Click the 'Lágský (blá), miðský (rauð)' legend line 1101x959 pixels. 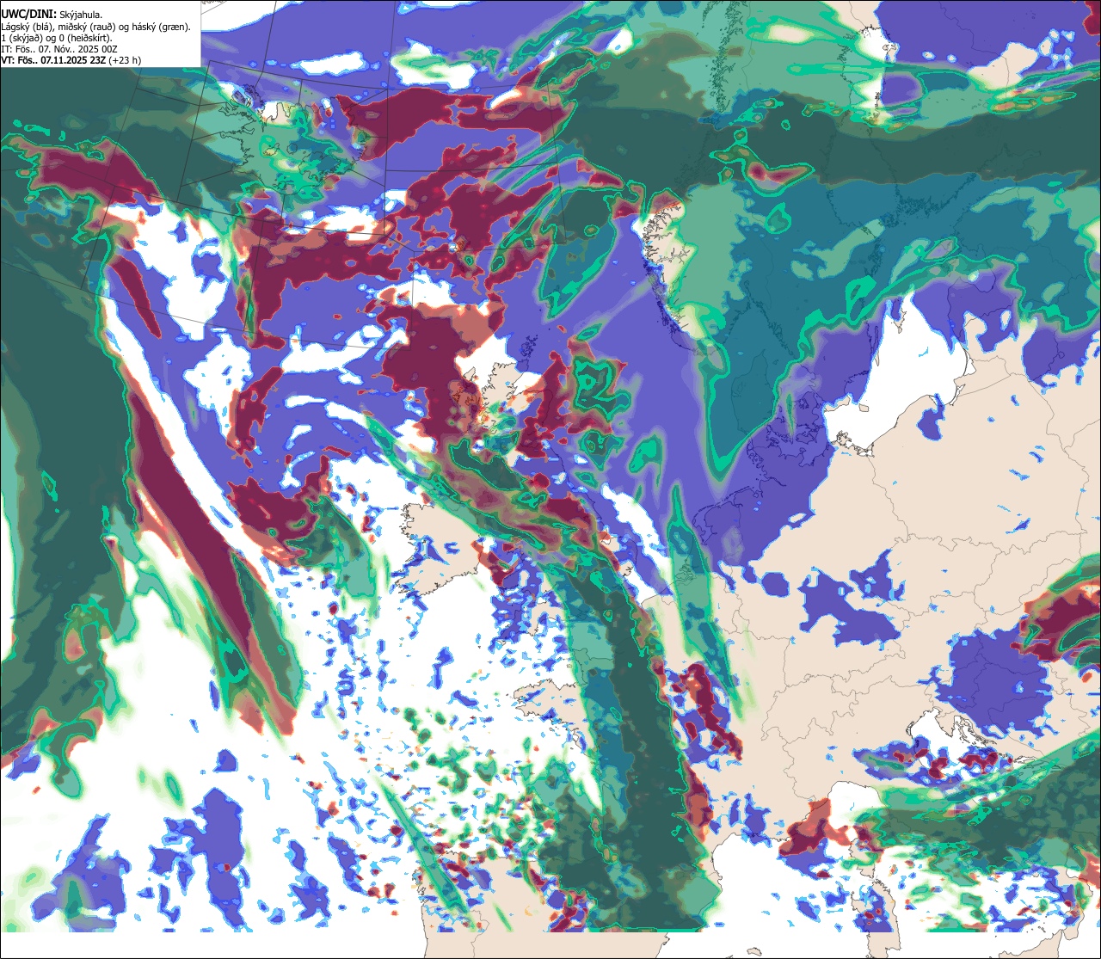(x=95, y=27)
